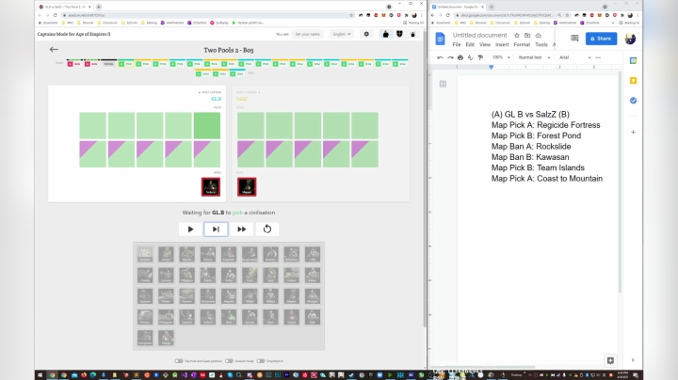Click the Explore button at bottom right
Screen dimensions: 678x380
coord(610,360)
